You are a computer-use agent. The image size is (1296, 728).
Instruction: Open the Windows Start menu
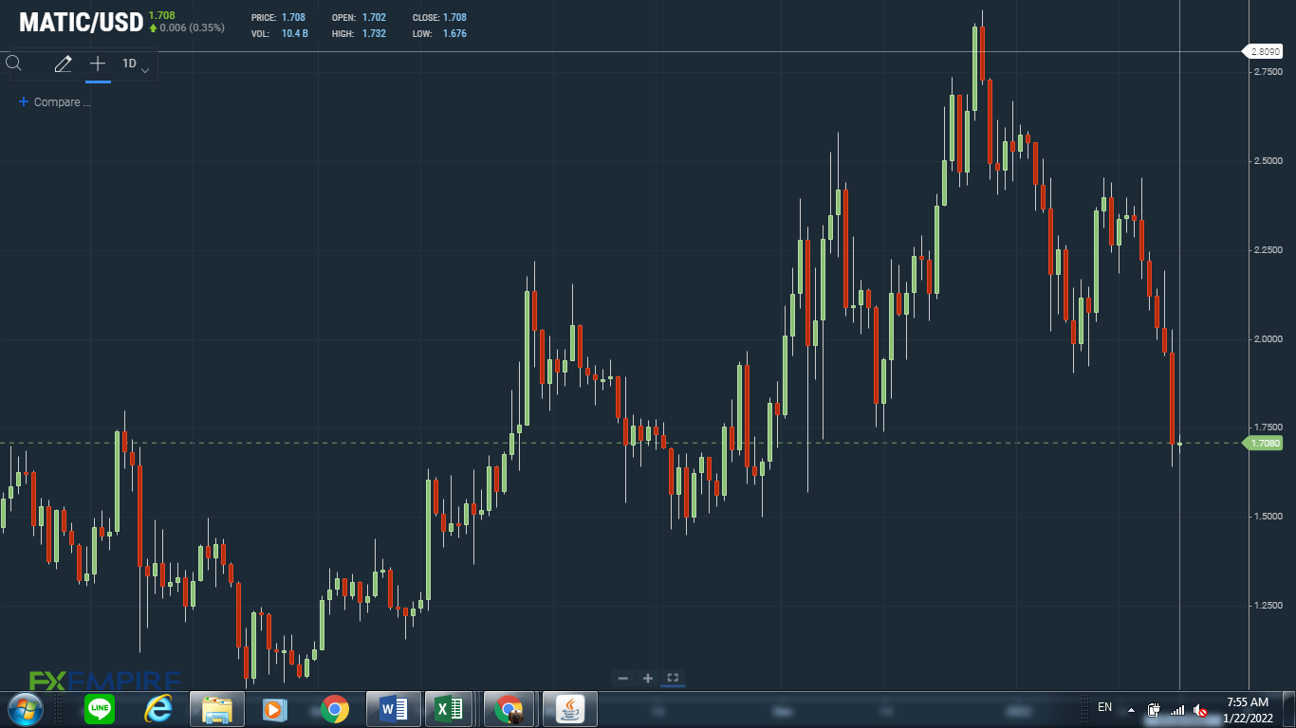pos(24,709)
